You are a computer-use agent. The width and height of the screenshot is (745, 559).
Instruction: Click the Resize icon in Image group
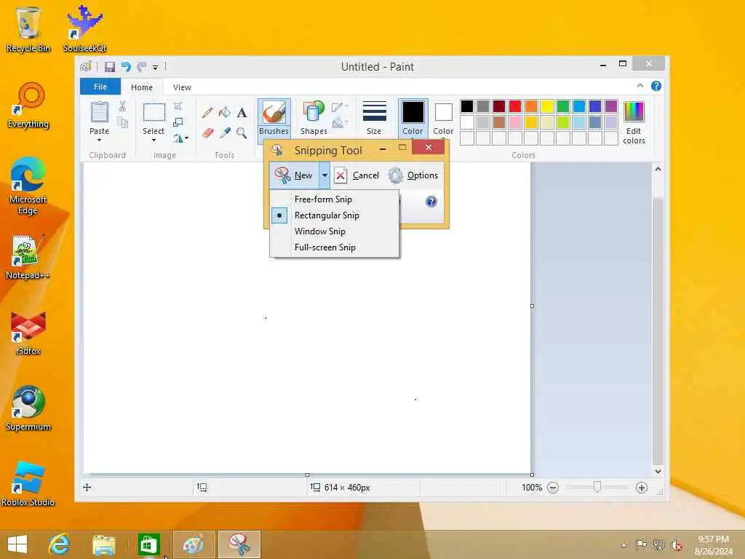point(178,122)
